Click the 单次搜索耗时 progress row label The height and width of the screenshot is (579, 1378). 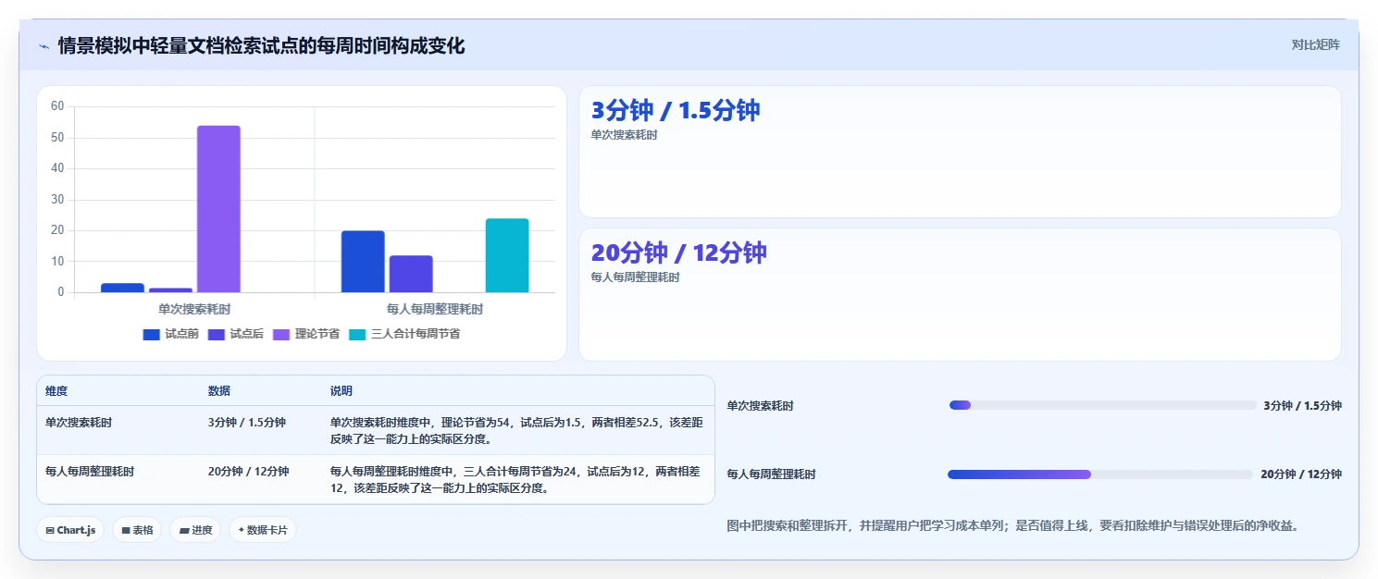(x=760, y=405)
